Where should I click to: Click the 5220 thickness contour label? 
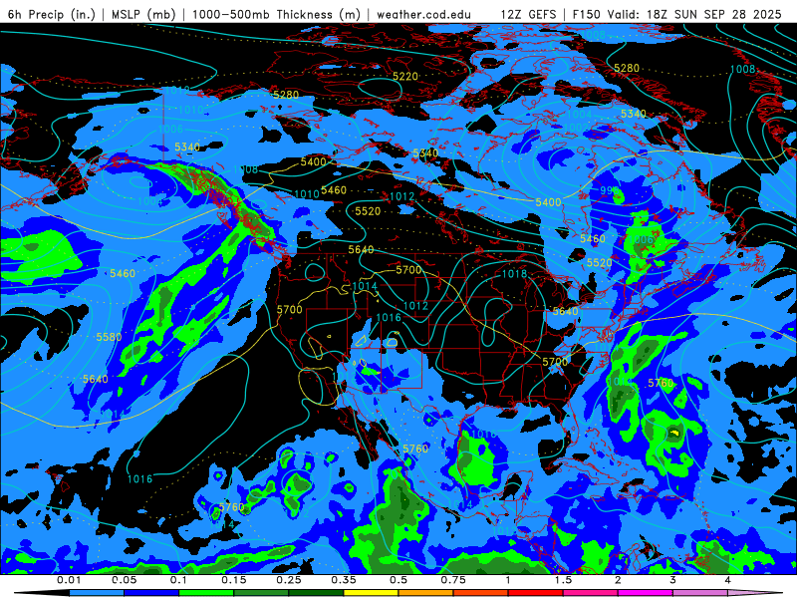(405, 77)
